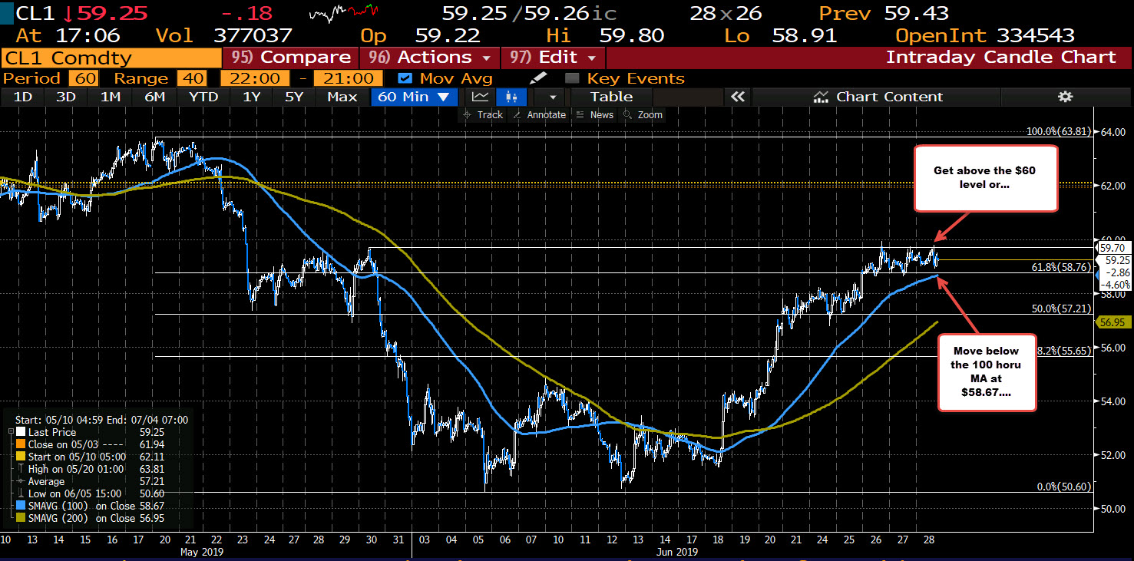Click the pencil edit icon beside Mov Avg
The image size is (1134, 561).
pyautogui.click(x=540, y=78)
